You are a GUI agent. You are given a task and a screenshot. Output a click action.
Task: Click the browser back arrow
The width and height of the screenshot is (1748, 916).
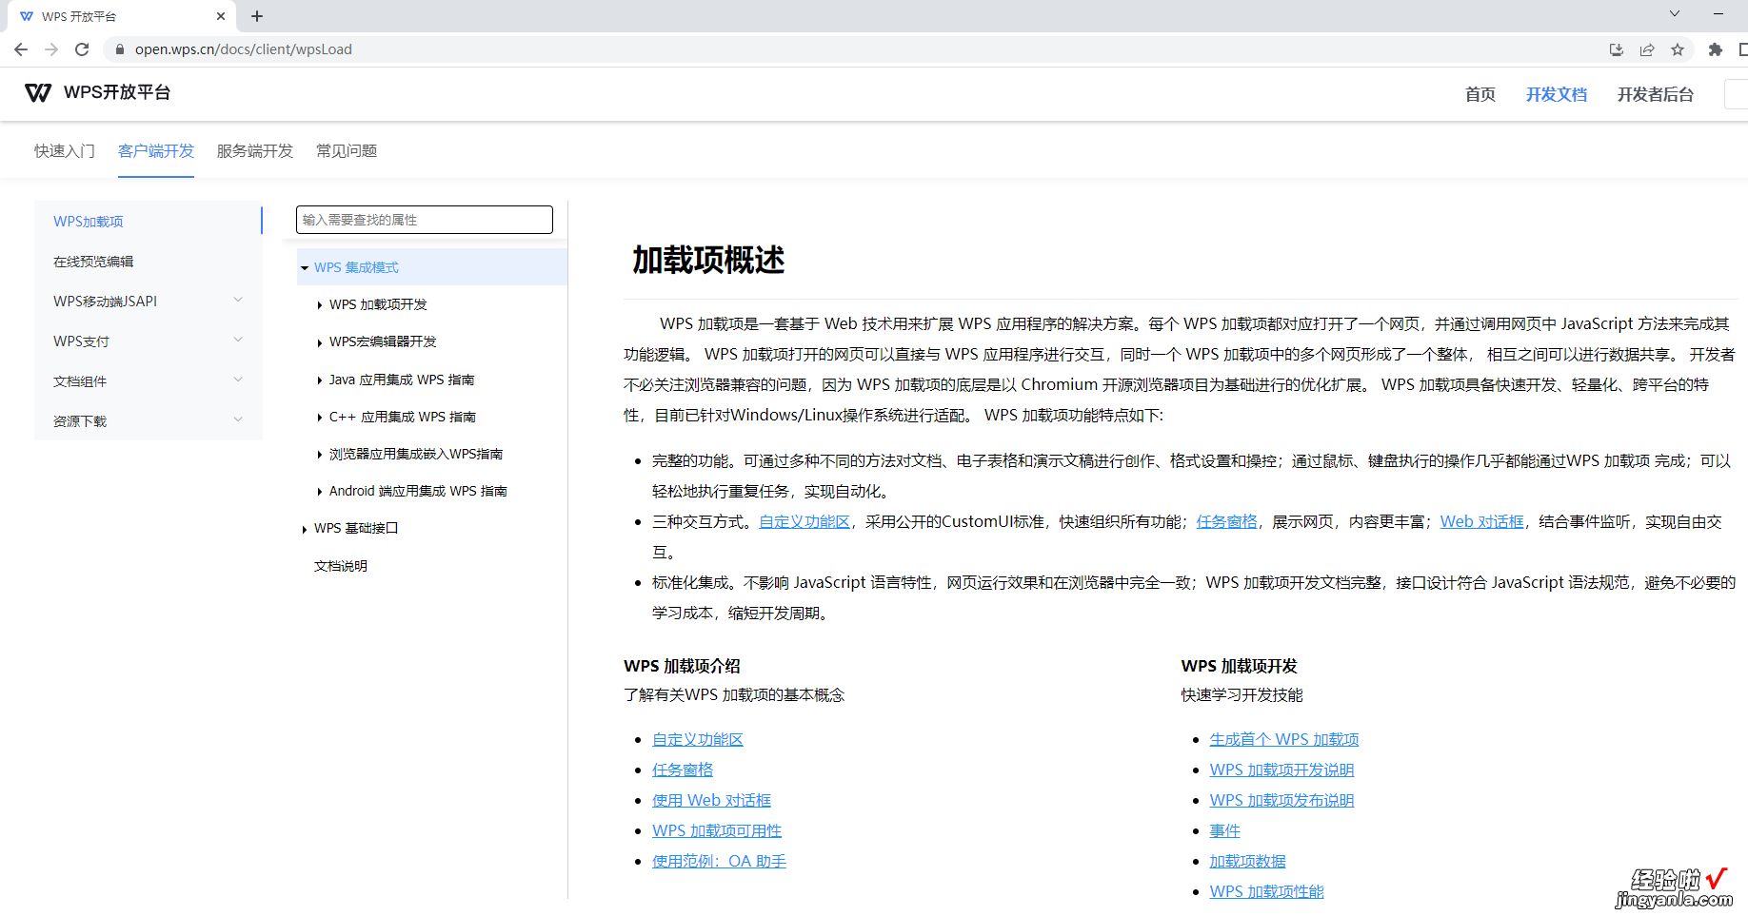point(21,49)
